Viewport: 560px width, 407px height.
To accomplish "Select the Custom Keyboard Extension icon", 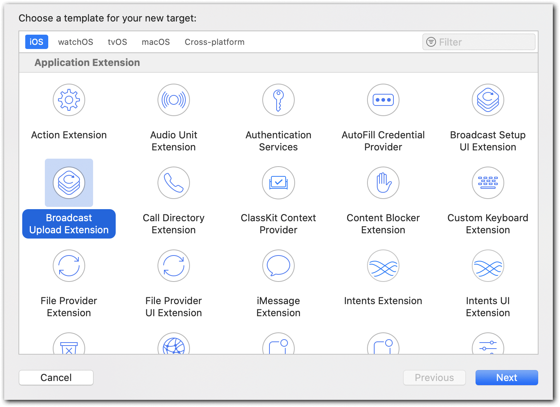I will pos(488,183).
